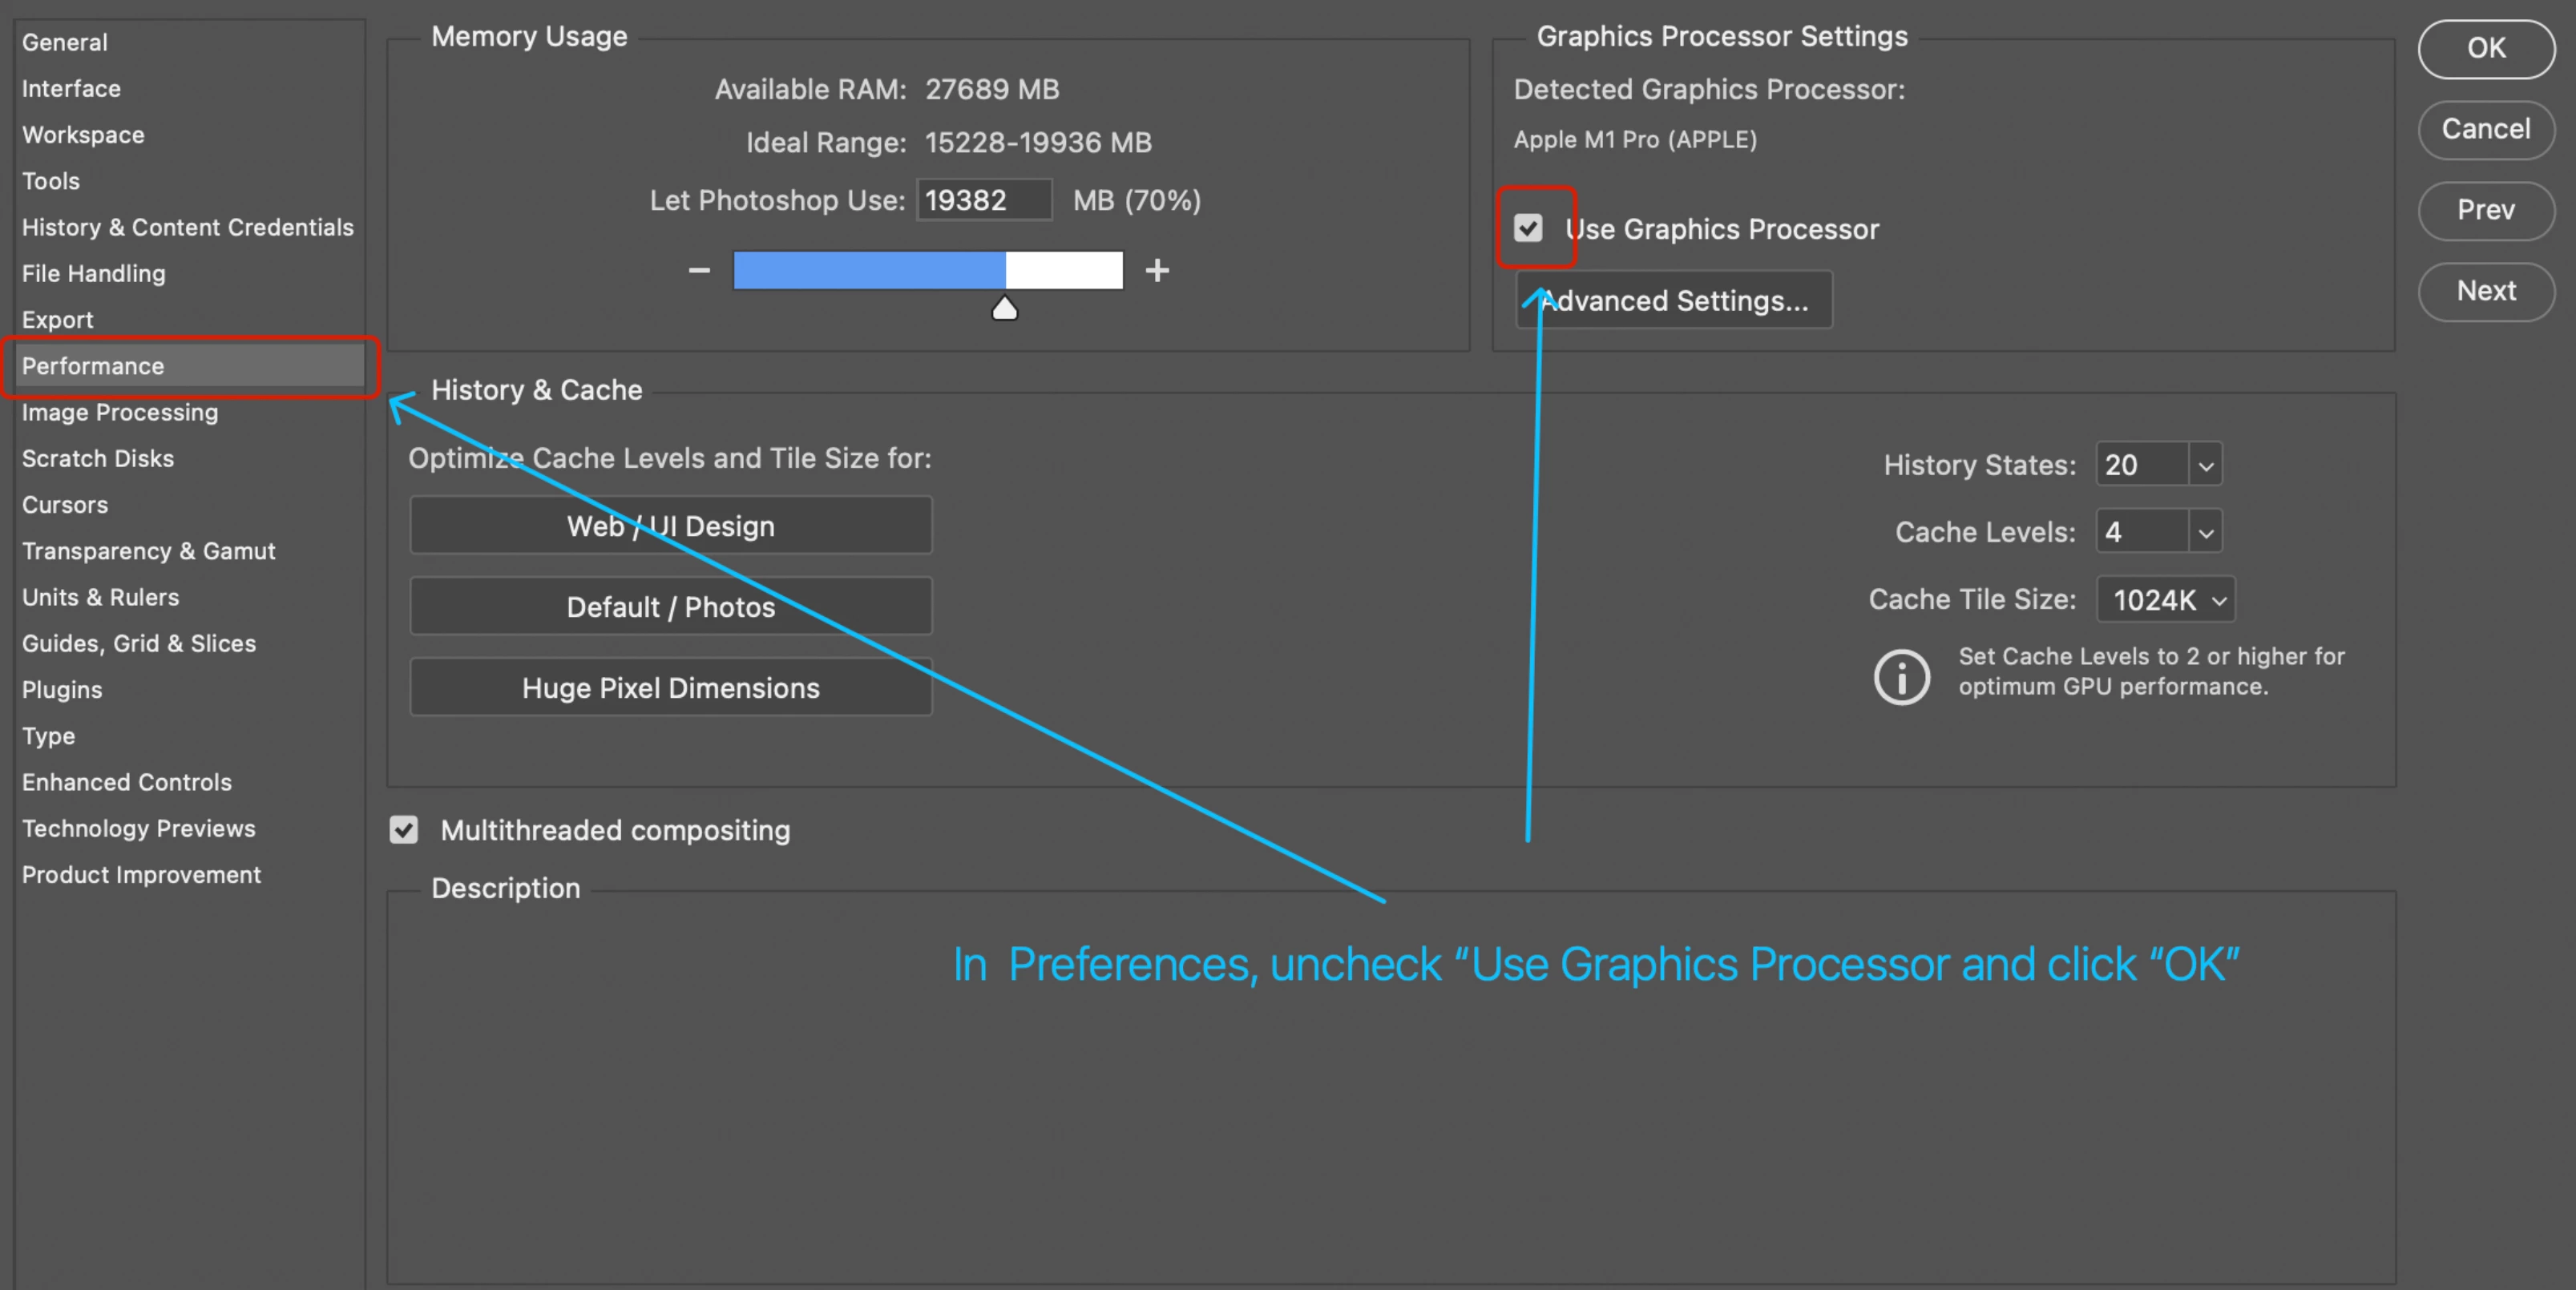The image size is (2576, 1290).
Task: Select Scratch Disks preferences category
Action: click(98, 458)
